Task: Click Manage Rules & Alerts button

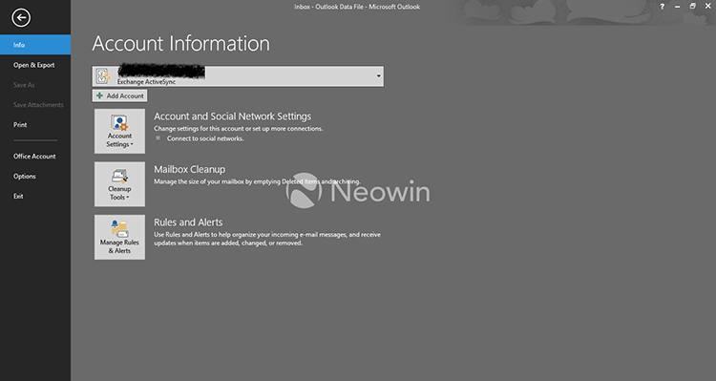Action: pyautogui.click(x=119, y=237)
